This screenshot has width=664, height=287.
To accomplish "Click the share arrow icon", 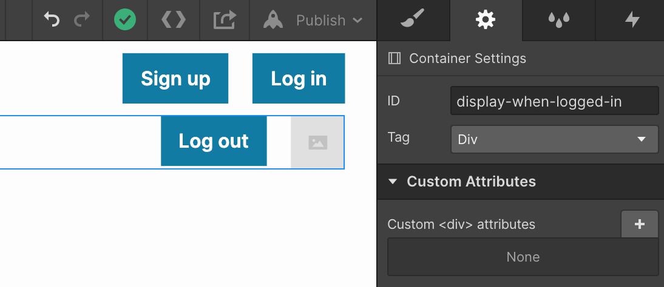I will click(225, 20).
